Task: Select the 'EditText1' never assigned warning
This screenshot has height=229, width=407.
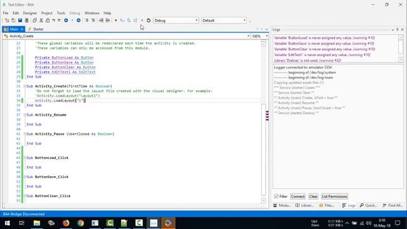Action: [x=322, y=55]
